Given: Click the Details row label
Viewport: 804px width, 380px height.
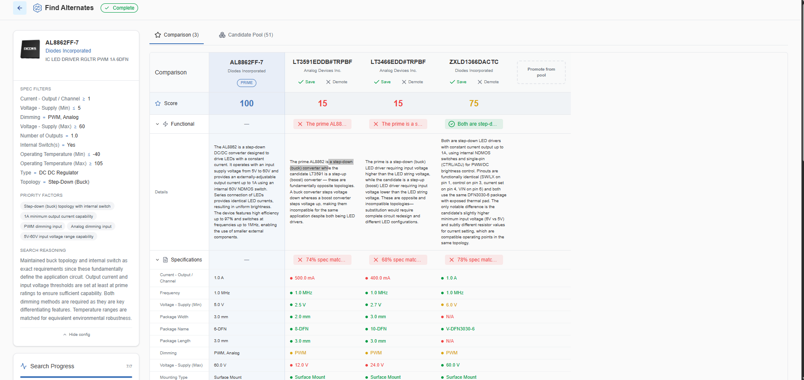Looking at the screenshot, I should point(161,192).
